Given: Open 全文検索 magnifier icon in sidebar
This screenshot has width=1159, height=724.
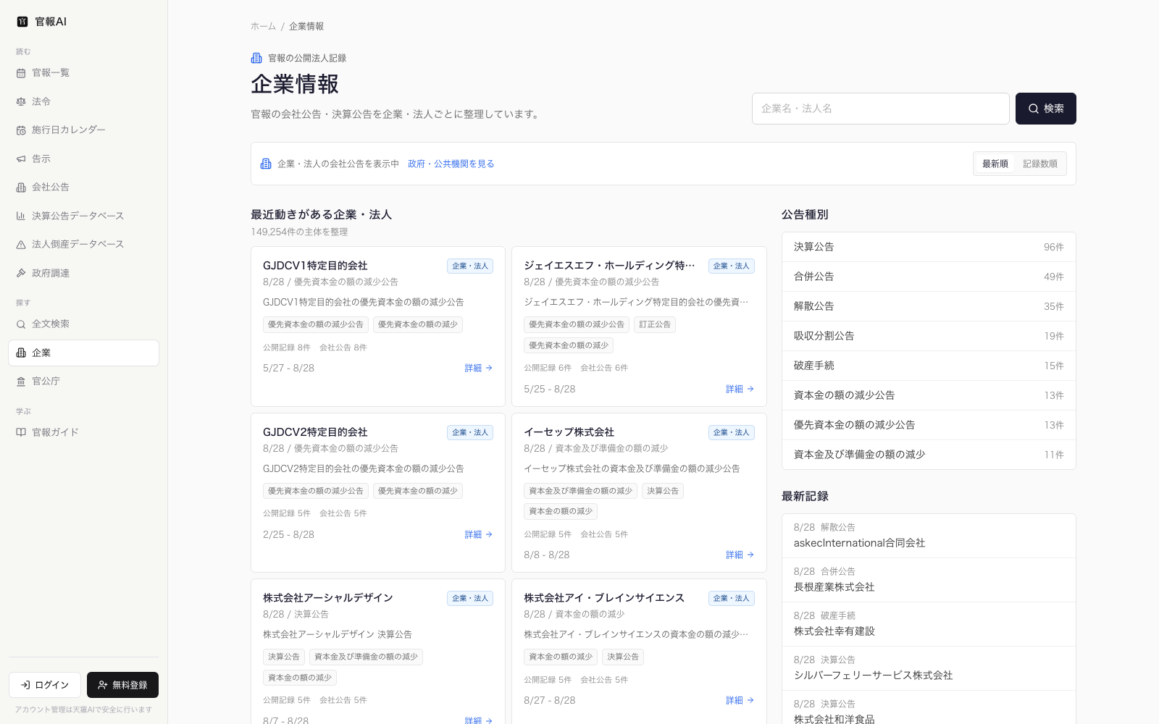Looking at the screenshot, I should point(21,324).
